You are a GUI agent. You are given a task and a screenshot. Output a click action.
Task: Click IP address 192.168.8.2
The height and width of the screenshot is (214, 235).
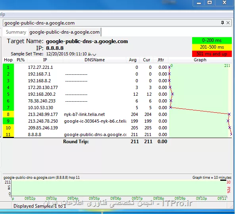[39, 81]
